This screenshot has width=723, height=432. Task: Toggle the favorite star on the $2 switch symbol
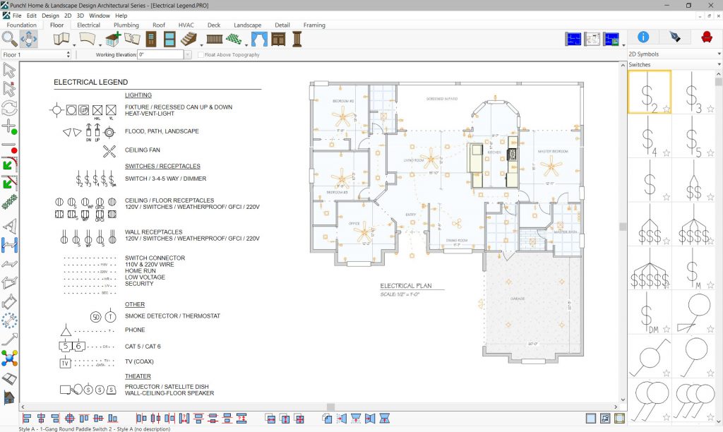(x=667, y=109)
